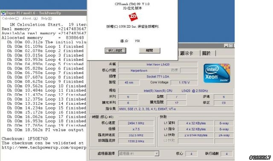
Task: Click the right exit button in CPUmark dialog
Action: [150, 50]
